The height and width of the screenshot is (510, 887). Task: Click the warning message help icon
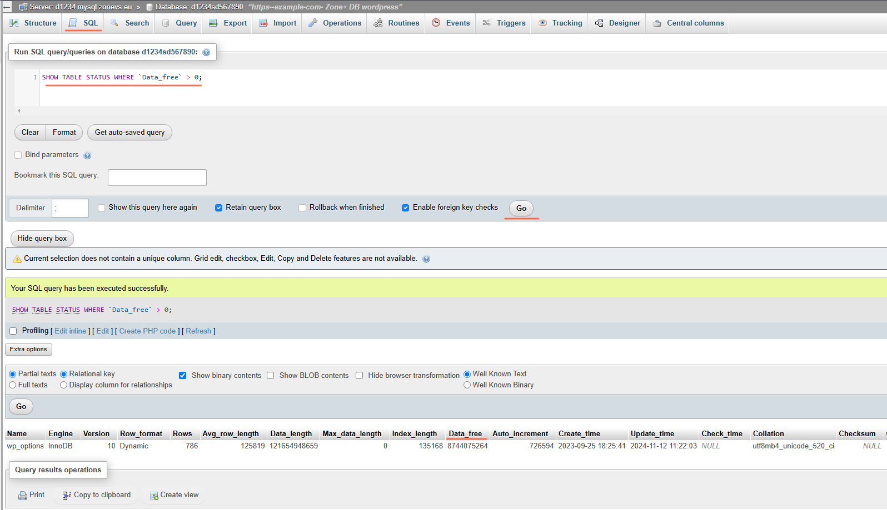pyautogui.click(x=426, y=259)
